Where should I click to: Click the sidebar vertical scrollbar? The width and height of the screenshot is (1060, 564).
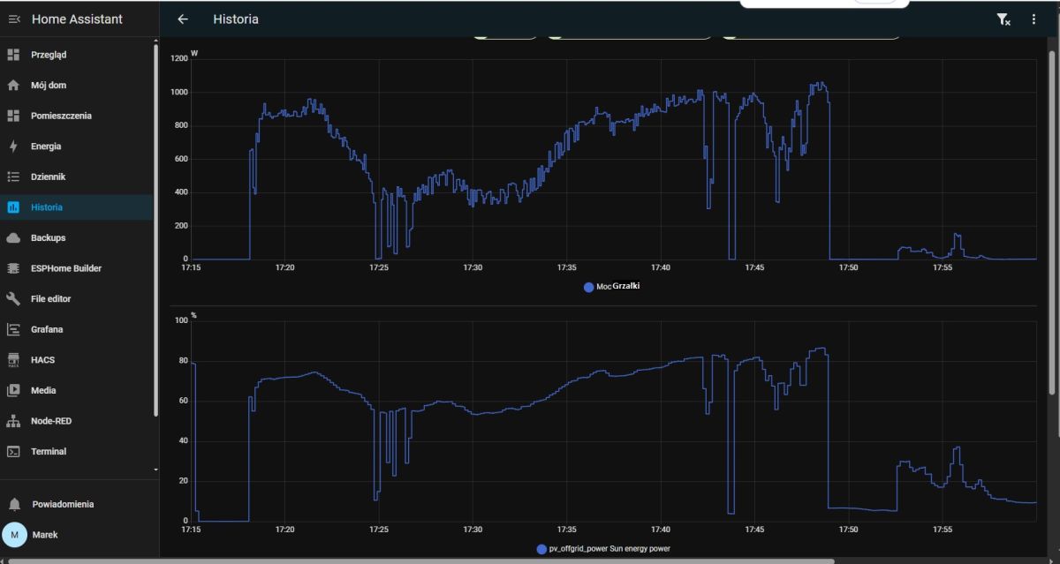click(156, 229)
